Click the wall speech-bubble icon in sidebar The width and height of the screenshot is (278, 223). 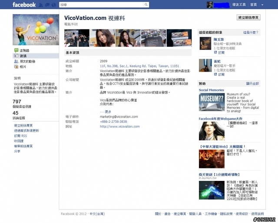pyautogui.click(x=16, y=50)
